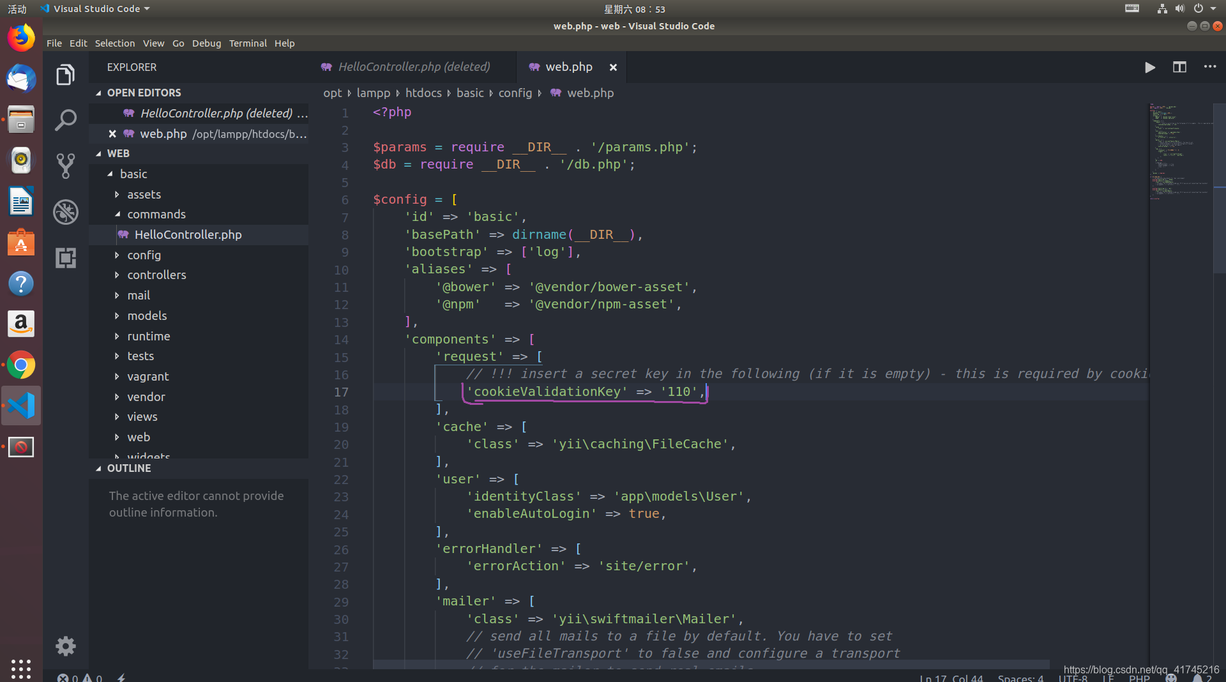
Task: Open system power menu in top bar
Action: (x=1204, y=9)
